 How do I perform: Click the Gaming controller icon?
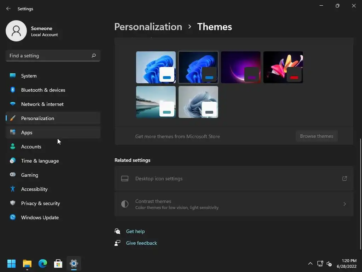(x=13, y=175)
